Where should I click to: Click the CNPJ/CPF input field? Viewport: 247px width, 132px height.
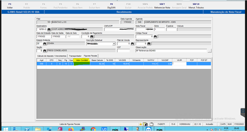119,29
